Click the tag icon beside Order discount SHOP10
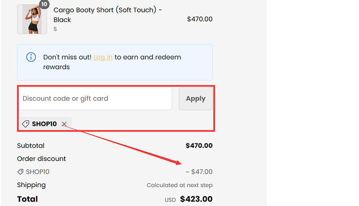The width and height of the screenshot is (359, 206). tap(20, 172)
